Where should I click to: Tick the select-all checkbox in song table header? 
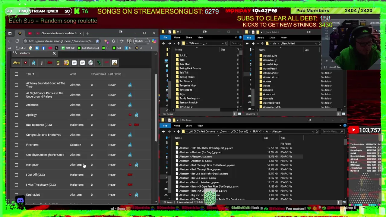(x=17, y=74)
